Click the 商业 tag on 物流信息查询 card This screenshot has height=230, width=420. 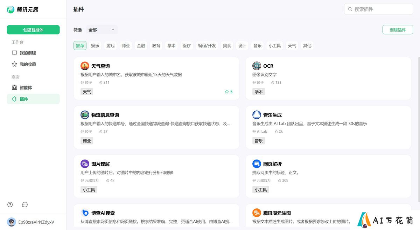(x=87, y=141)
